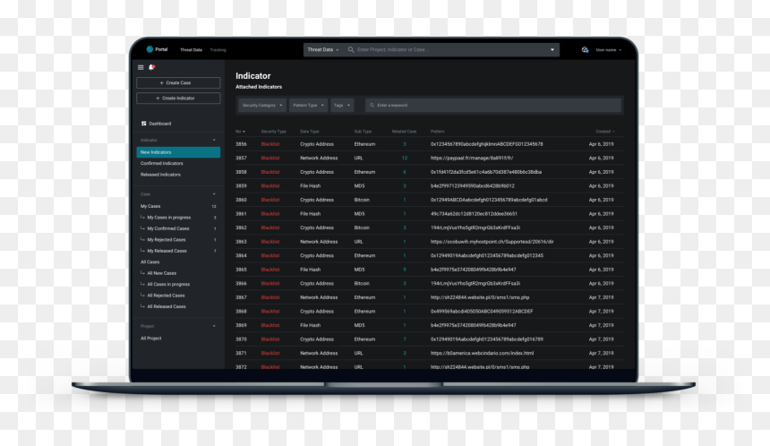Select New Indicators in sidebar

coord(178,152)
